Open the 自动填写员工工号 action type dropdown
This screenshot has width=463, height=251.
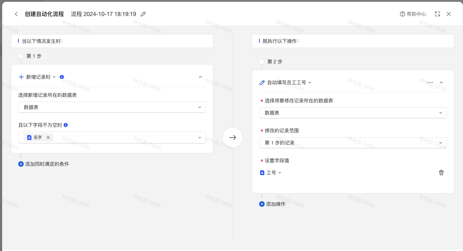[286, 83]
